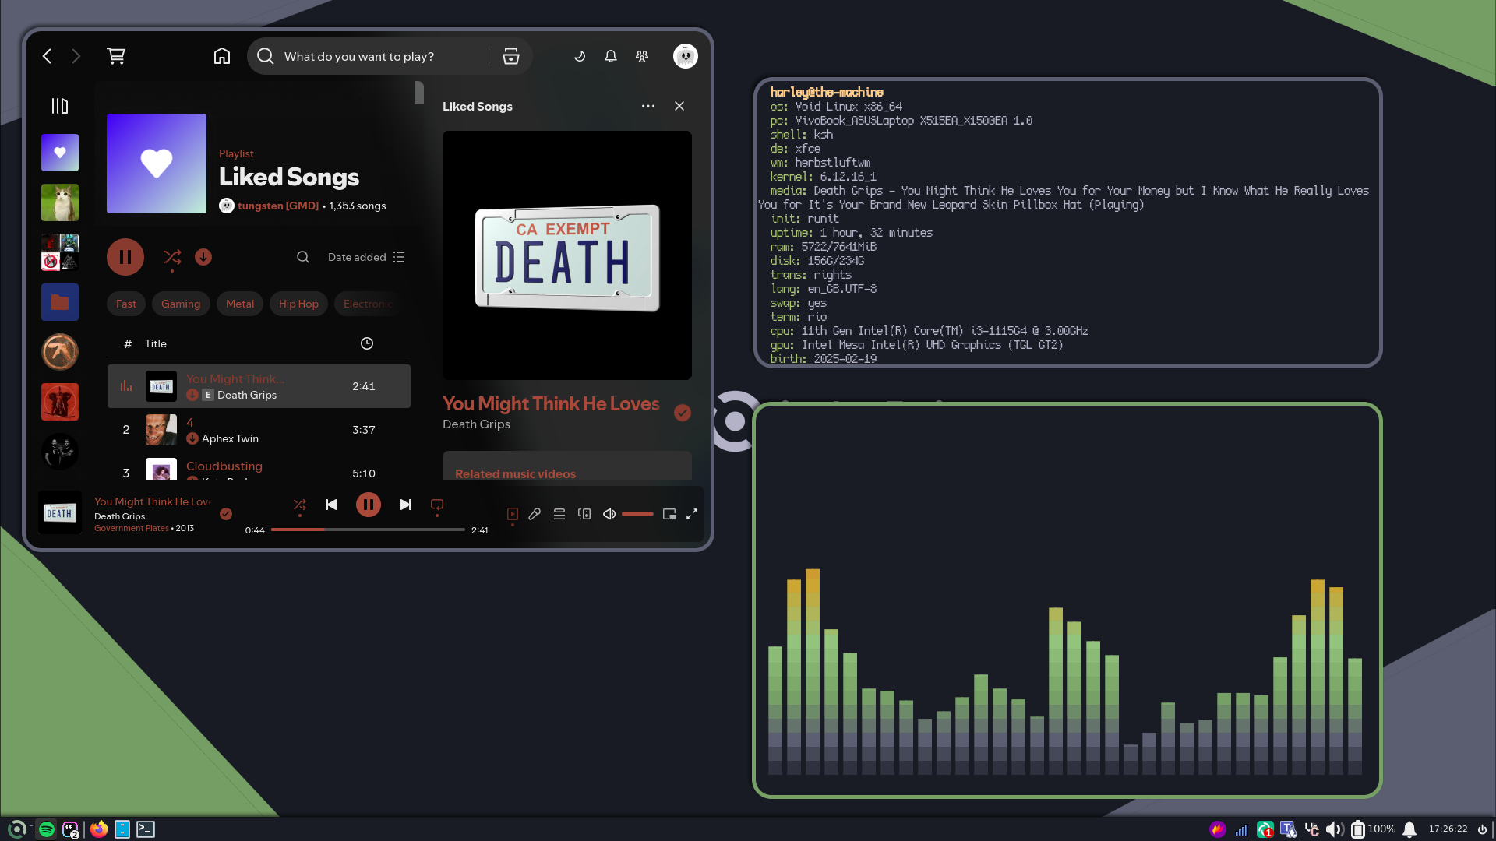Screen dimensions: 1496x841
Task: Filter by the Fast tag
Action: (126, 304)
